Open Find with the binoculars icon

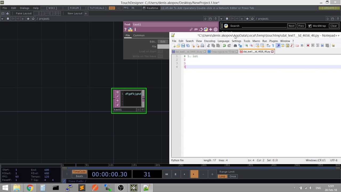pyautogui.click(x=235, y=46)
